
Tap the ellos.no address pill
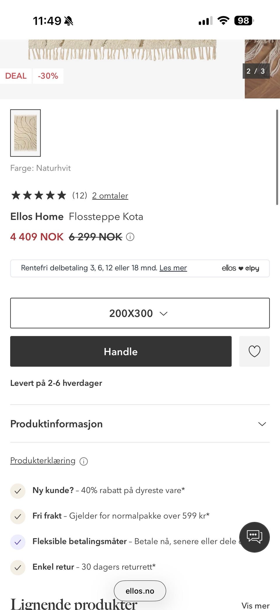pyautogui.click(x=140, y=591)
